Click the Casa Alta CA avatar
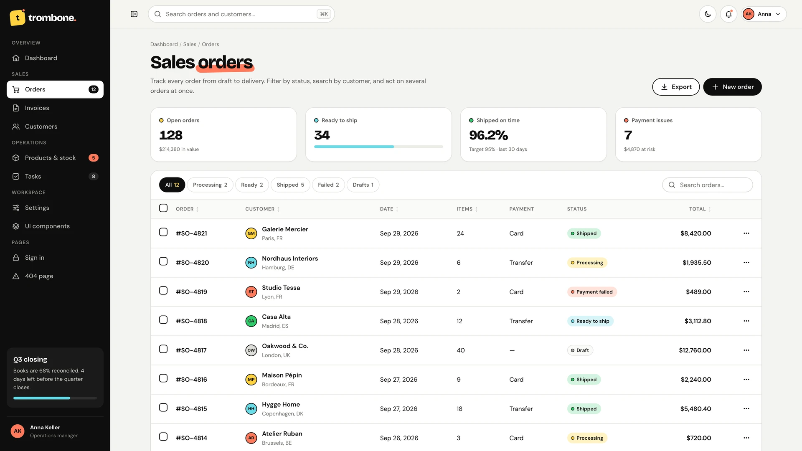The image size is (802, 451). (251, 321)
